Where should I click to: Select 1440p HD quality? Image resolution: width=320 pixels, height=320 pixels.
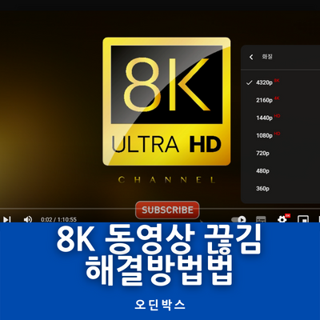coord(280,118)
